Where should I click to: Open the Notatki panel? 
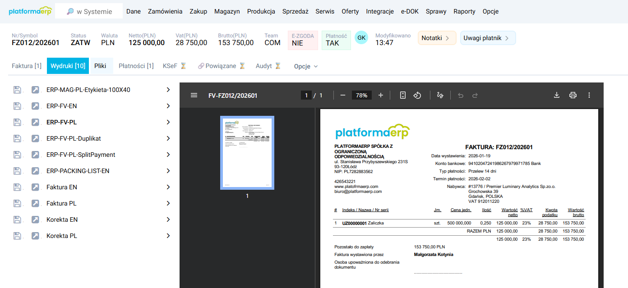tap(436, 38)
